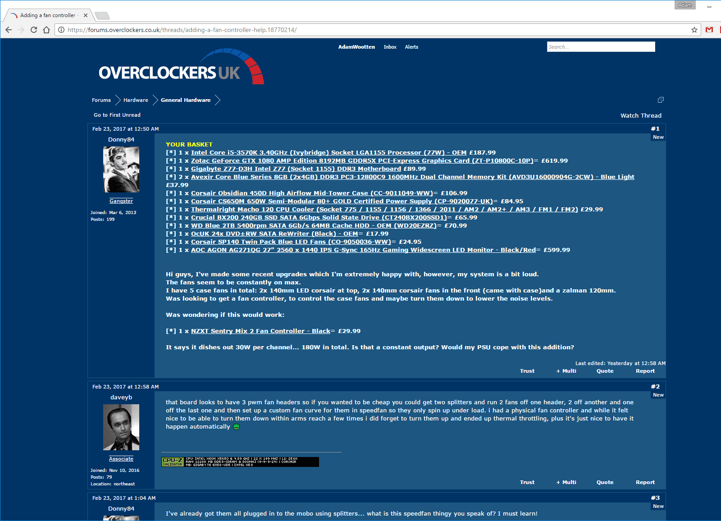Open the Corsair CS650M power supply link
Image resolution: width=721 pixels, height=521 pixels.
(x=342, y=201)
